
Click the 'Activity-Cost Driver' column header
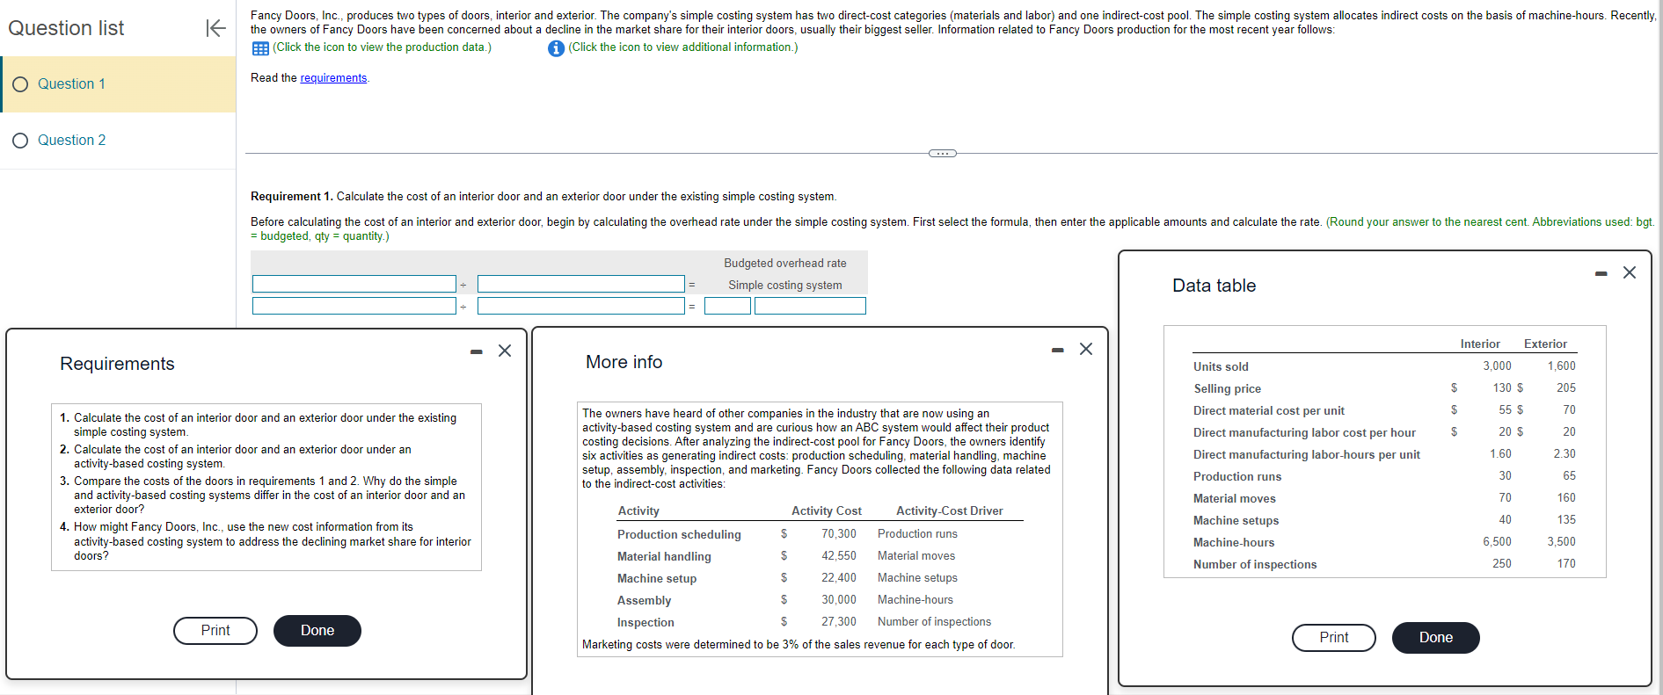coord(950,510)
